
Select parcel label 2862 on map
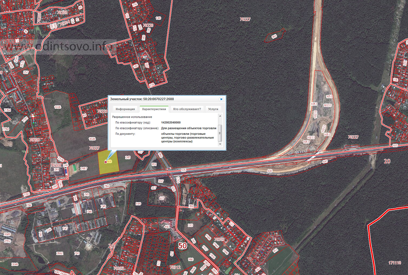click(59, 253)
